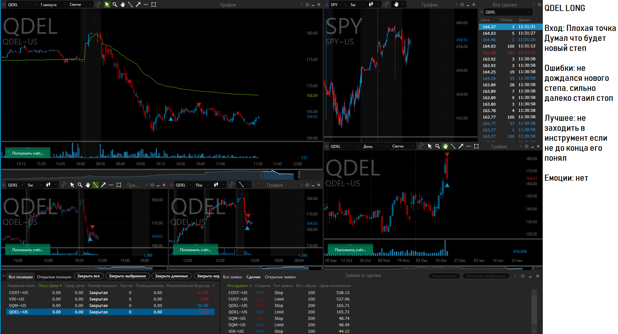Select the highlighted trend line tool in the QDEL 5м chart
Screen dimensions: 618x334
pos(96,185)
